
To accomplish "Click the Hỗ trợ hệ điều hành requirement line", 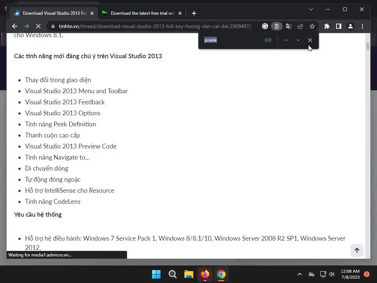I will click(185, 243).
